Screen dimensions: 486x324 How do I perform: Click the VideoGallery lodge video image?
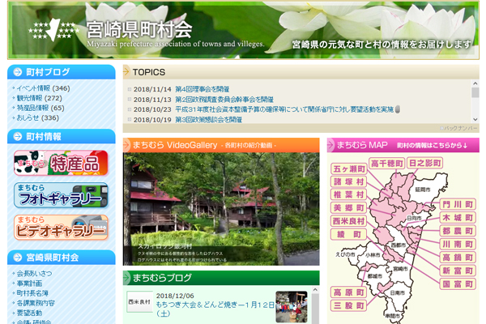[221, 208]
